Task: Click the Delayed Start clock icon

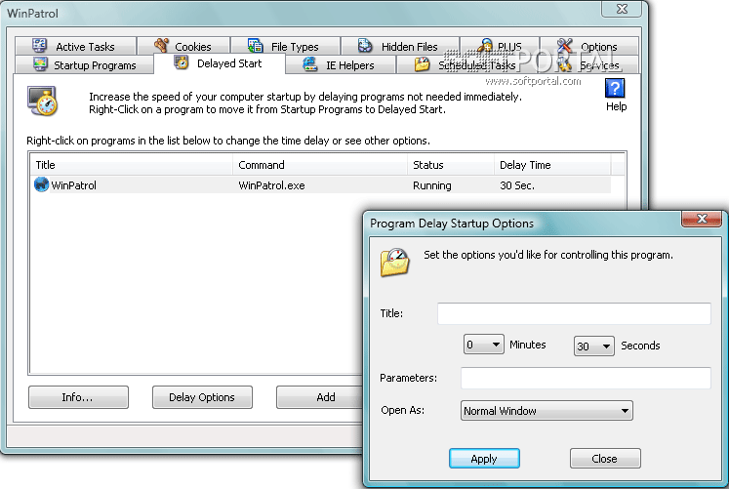Action: pos(181,62)
